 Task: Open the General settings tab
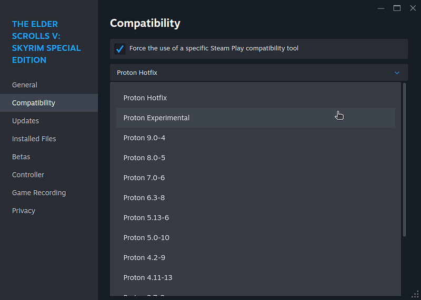click(49, 85)
